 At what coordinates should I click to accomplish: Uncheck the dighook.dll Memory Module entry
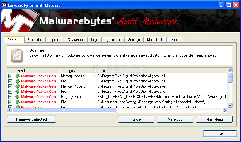(x=10, y=76)
